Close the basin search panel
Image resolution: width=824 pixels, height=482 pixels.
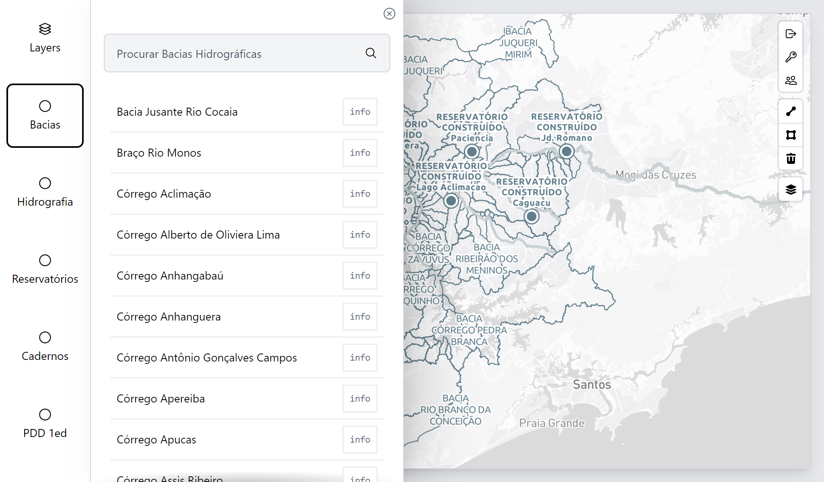[389, 14]
